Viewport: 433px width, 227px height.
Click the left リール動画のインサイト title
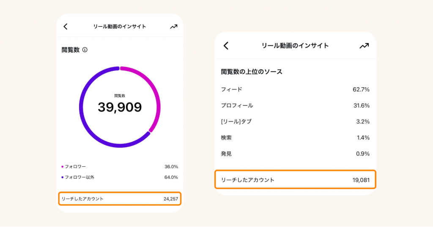[120, 27]
